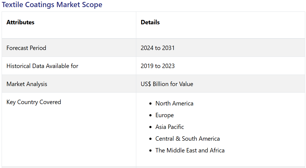Click the US$ Billion for Value text
This screenshot has width=306, height=168.
[x=167, y=84]
